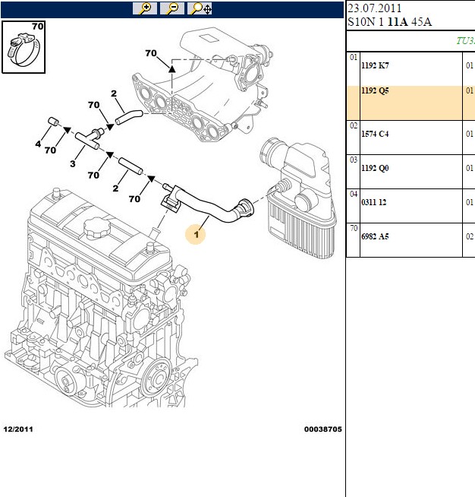
Task: Click part number 6982 A5
Action: (x=375, y=236)
